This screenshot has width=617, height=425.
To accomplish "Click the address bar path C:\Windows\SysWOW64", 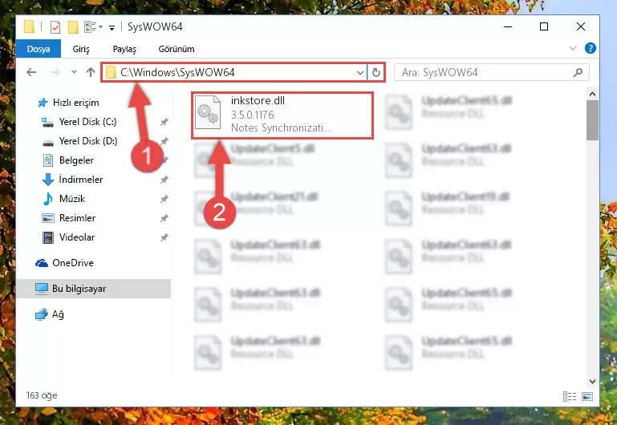I will (177, 72).
